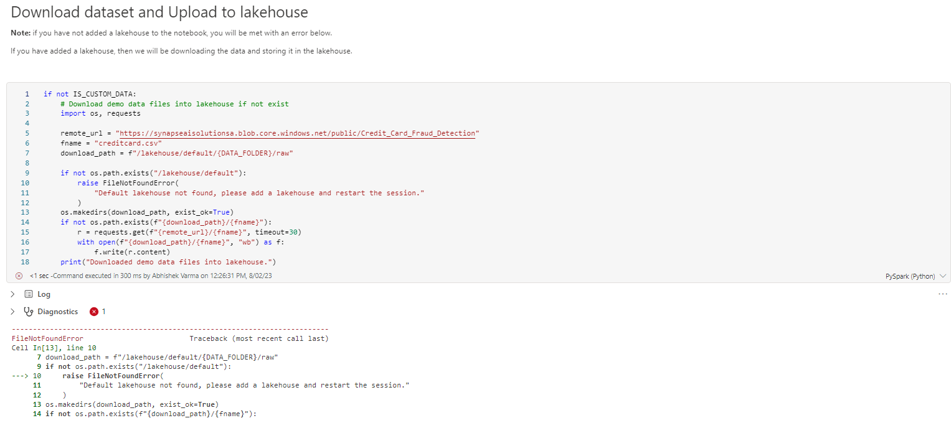Click the arrow marker on traceback line 10
Screen dimensions: 951x423
pyautogui.click(x=18, y=375)
